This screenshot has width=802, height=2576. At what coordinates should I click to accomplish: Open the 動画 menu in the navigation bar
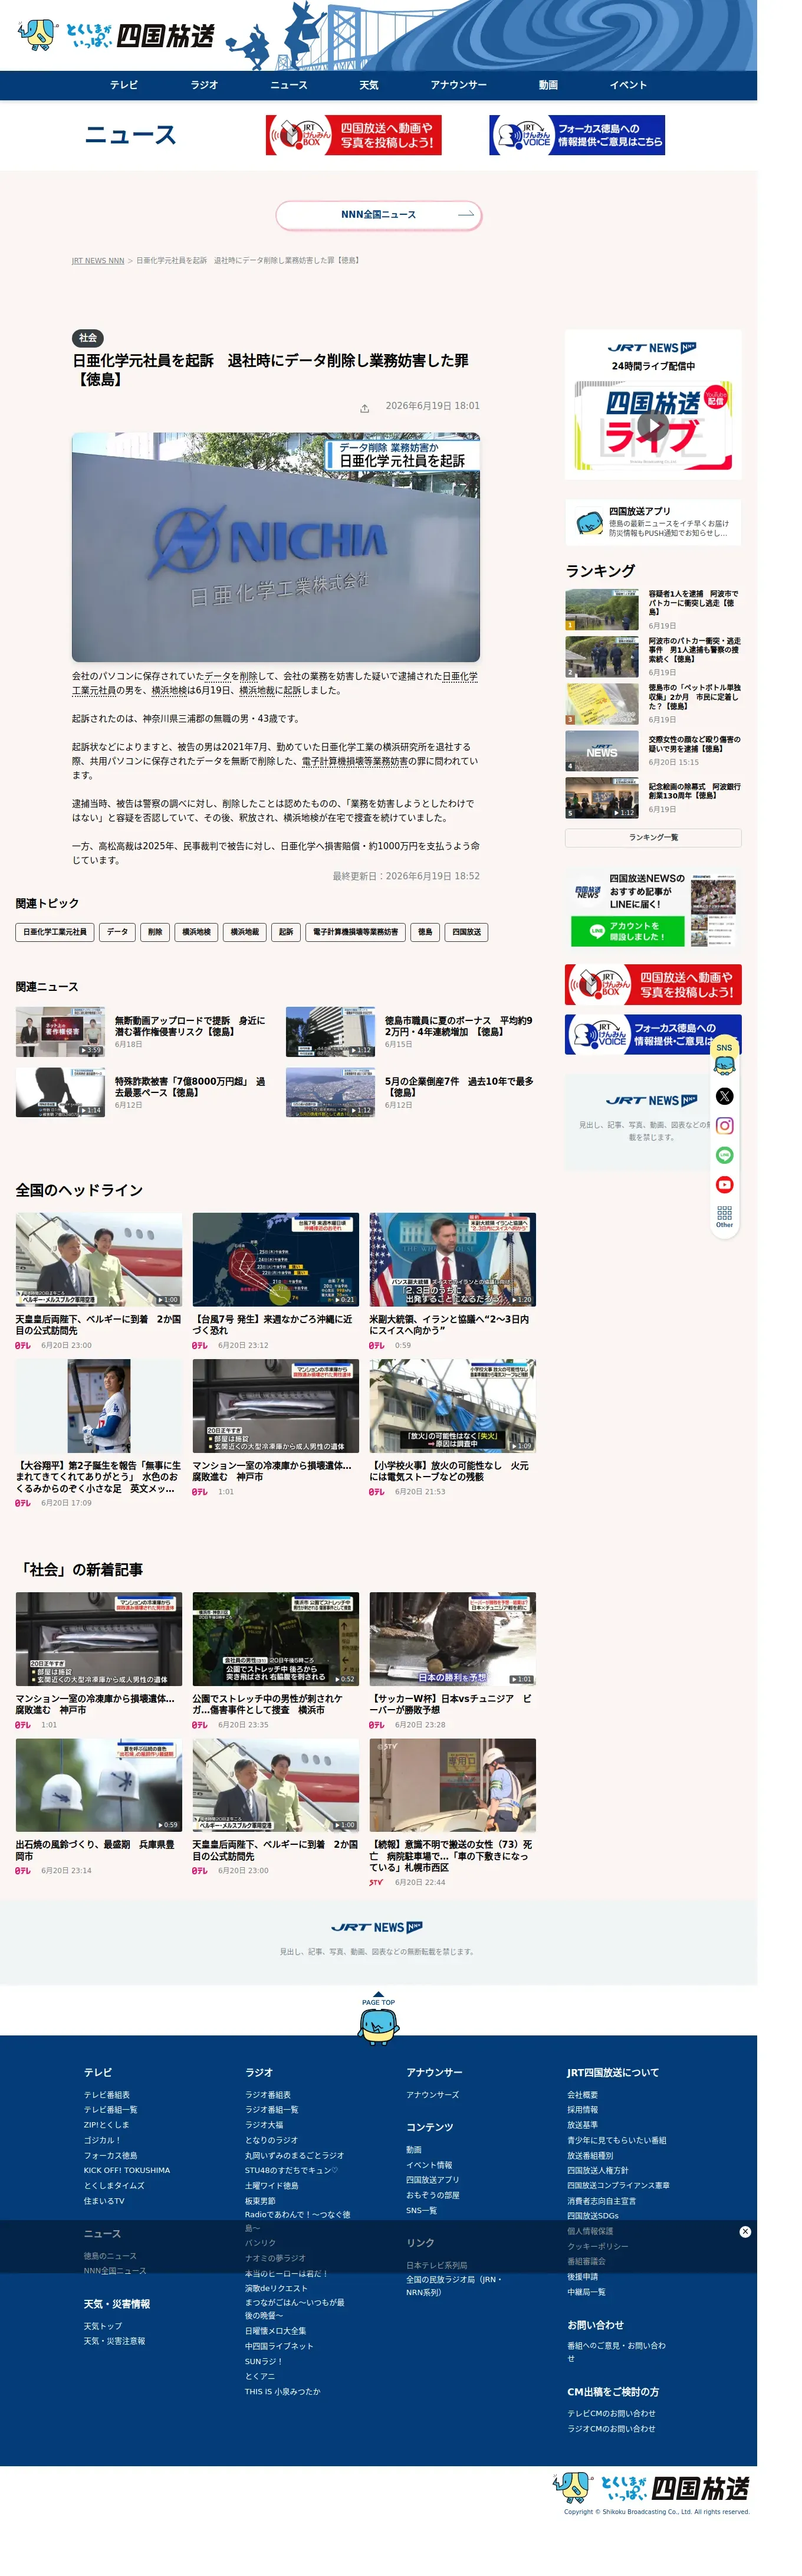point(548,85)
